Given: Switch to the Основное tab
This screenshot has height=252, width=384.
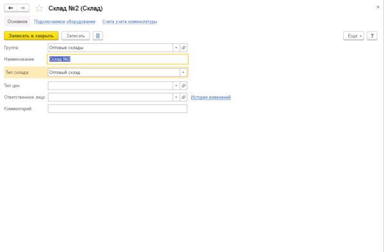Looking at the screenshot, I should [x=17, y=22].
